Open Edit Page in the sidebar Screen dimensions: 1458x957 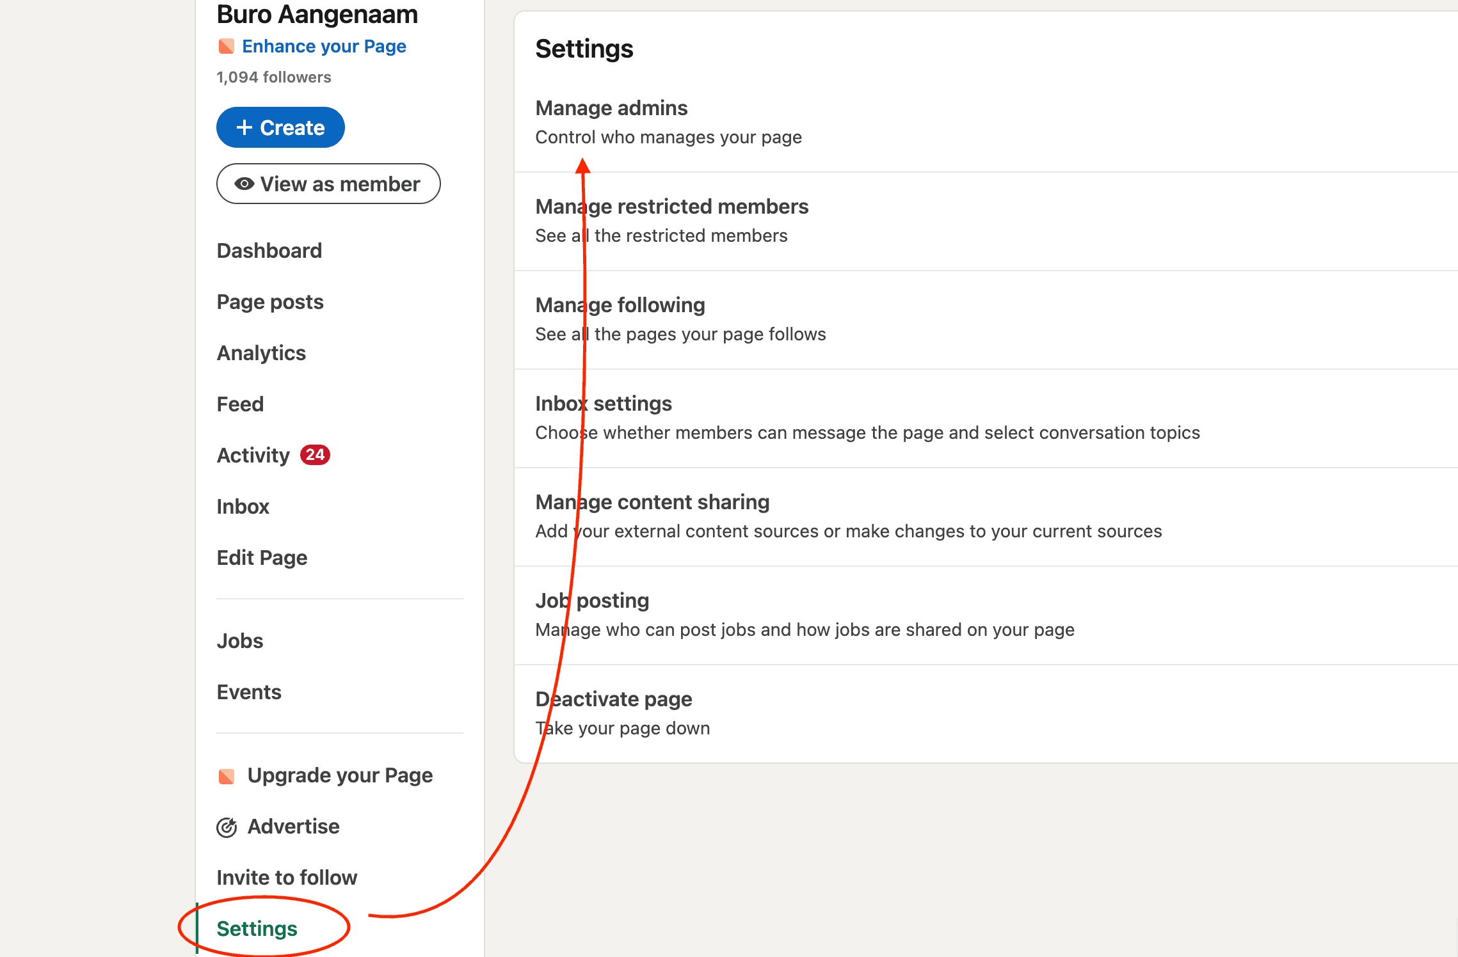(262, 558)
